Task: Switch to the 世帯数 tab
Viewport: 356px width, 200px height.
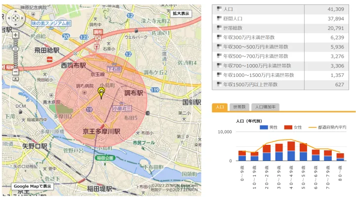Action: pos(239,107)
